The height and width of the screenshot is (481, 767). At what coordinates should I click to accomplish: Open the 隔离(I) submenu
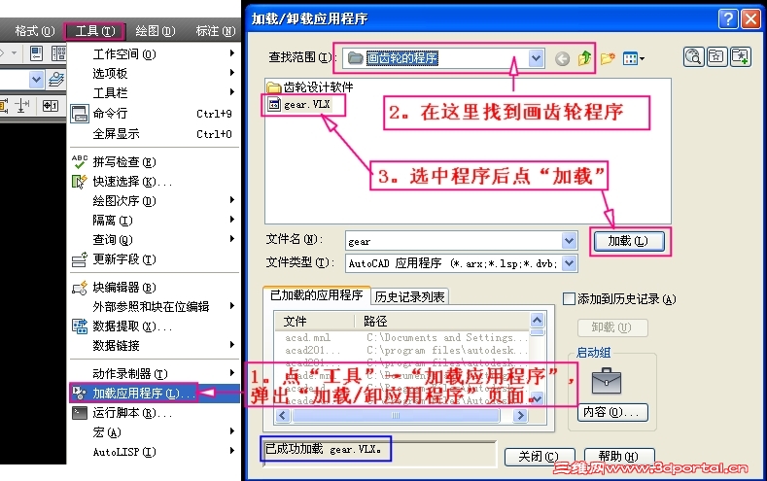(155, 221)
